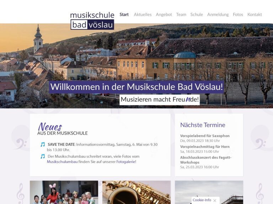273x204 pixels.
Task: Open the Schule navigation item
Action: (197, 15)
